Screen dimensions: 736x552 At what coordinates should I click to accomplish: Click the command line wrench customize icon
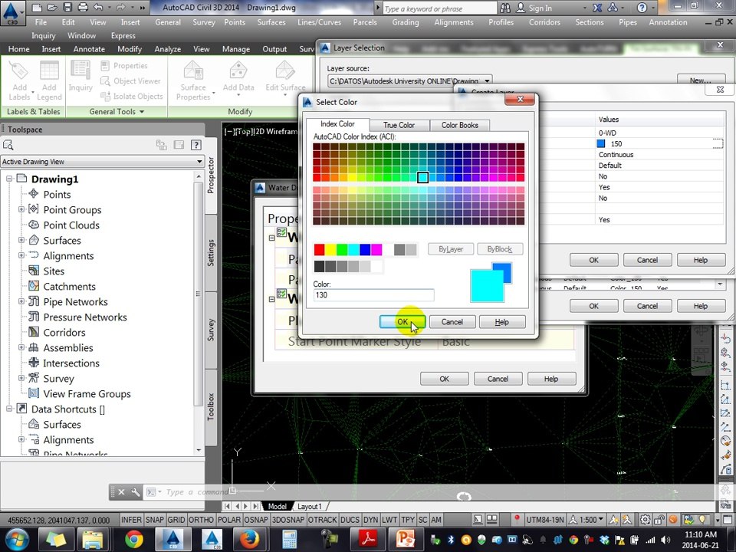pos(135,492)
